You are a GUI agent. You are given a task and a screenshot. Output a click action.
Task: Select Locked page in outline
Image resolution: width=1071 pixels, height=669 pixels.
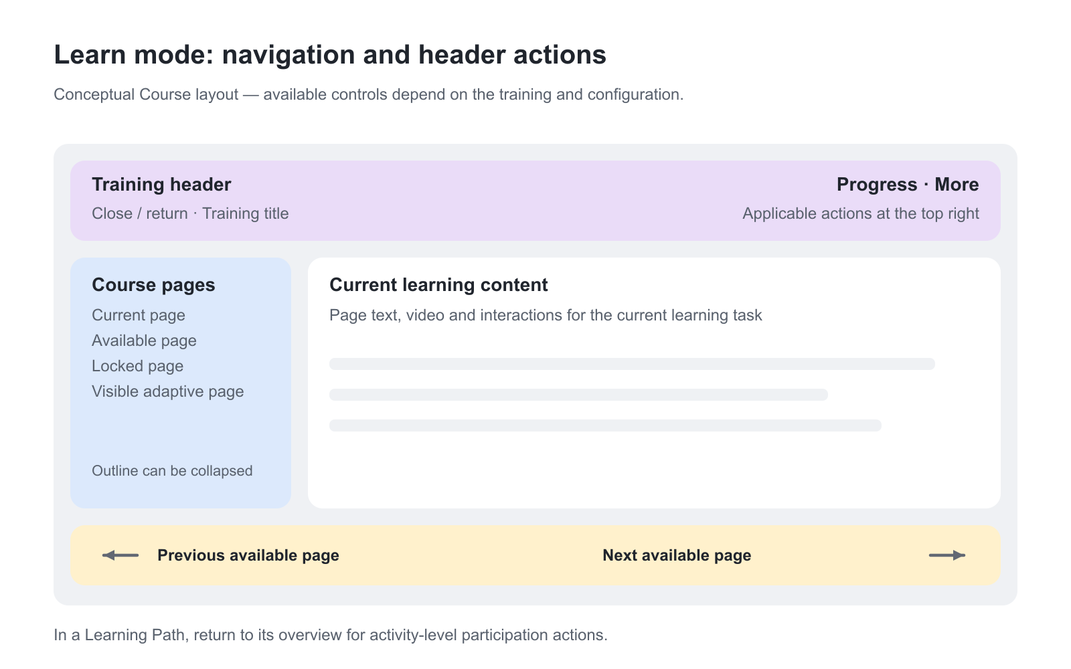pyautogui.click(x=137, y=366)
